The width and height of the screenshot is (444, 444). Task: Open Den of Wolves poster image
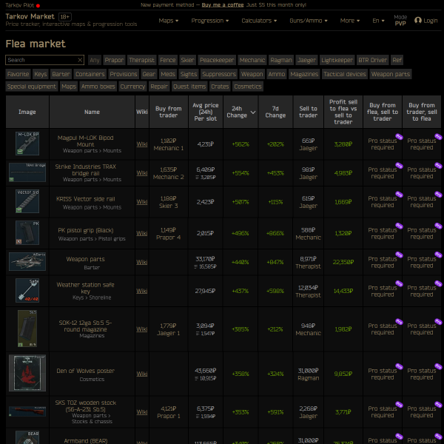click(x=27, y=373)
